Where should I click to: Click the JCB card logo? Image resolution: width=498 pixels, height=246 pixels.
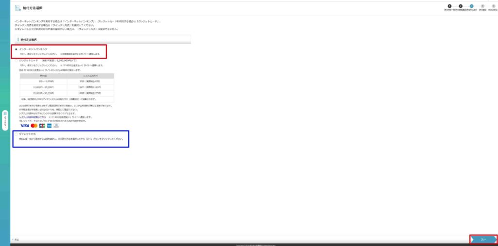(x=42, y=126)
